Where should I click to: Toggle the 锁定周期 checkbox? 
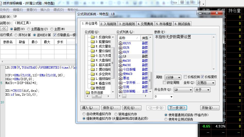pos(165,83)
